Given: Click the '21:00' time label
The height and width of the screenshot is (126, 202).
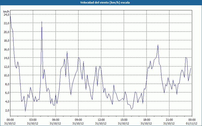Looking at the screenshot, I should pos(169,120).
